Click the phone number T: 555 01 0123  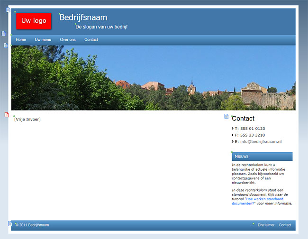[250, 129]
